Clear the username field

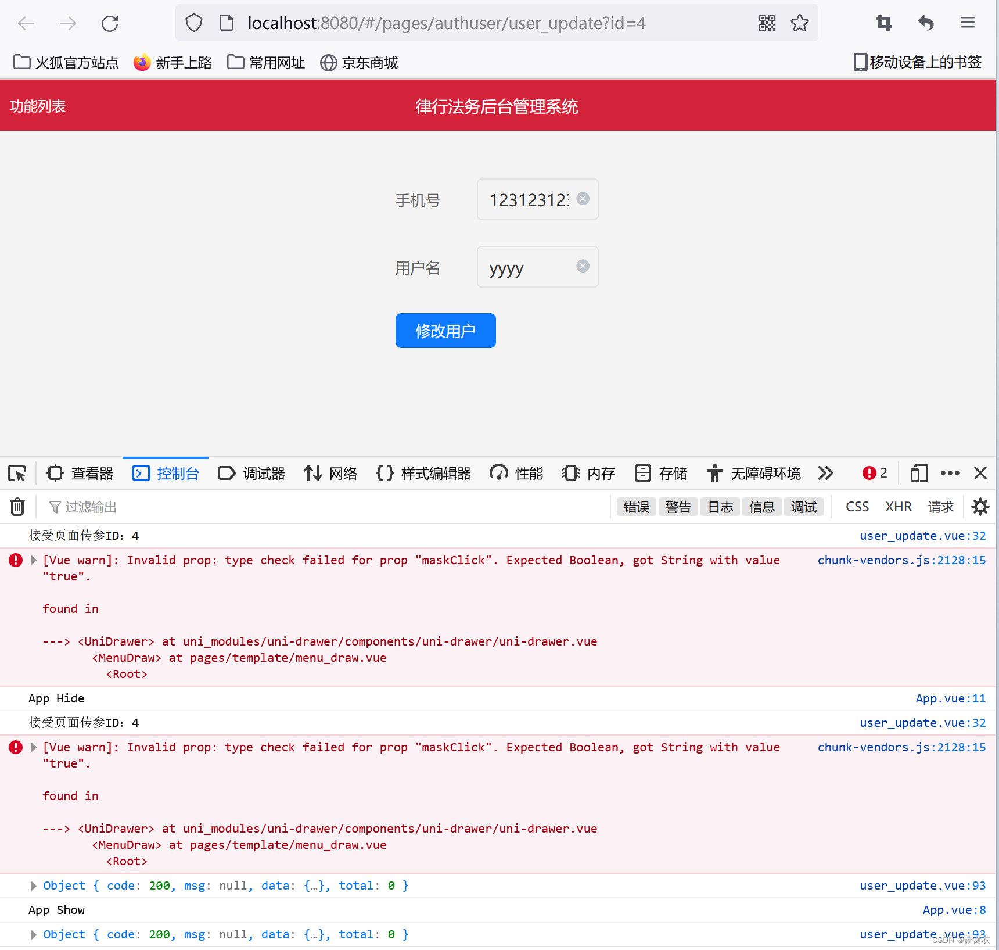(583, 266)
